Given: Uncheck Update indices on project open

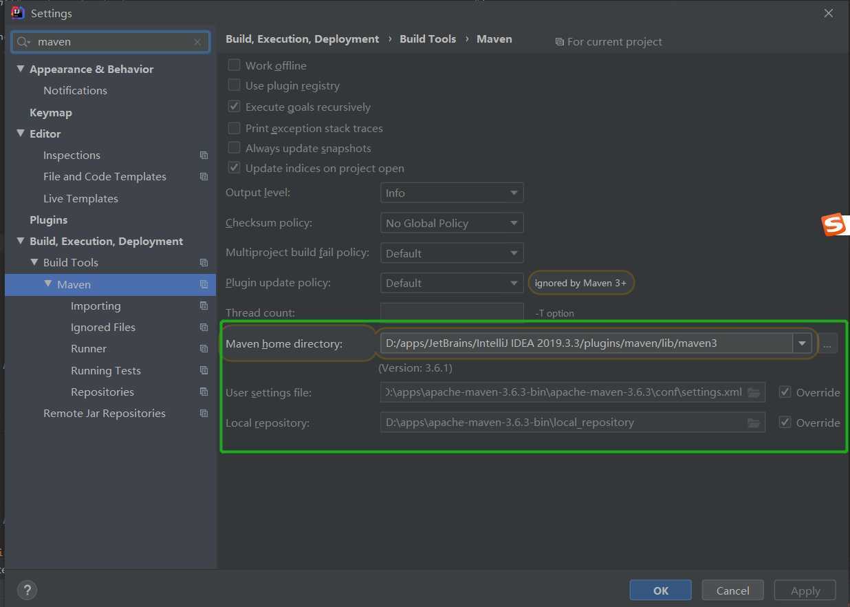Looking at the screenshot, I should [x=234, y=168].
